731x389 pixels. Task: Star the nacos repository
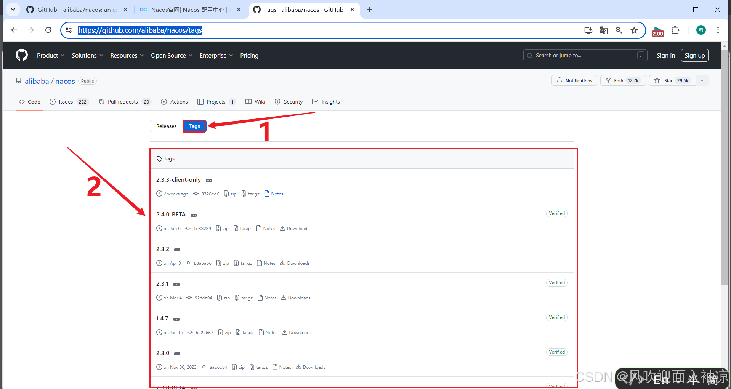[x=673, y=80]
